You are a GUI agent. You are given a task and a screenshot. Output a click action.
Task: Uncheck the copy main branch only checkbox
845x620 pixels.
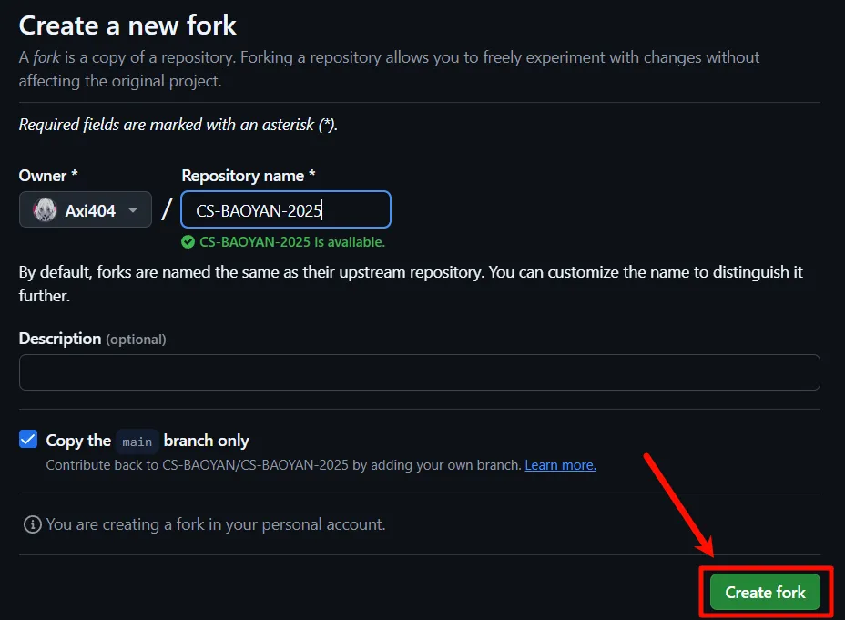pos(28,440)
